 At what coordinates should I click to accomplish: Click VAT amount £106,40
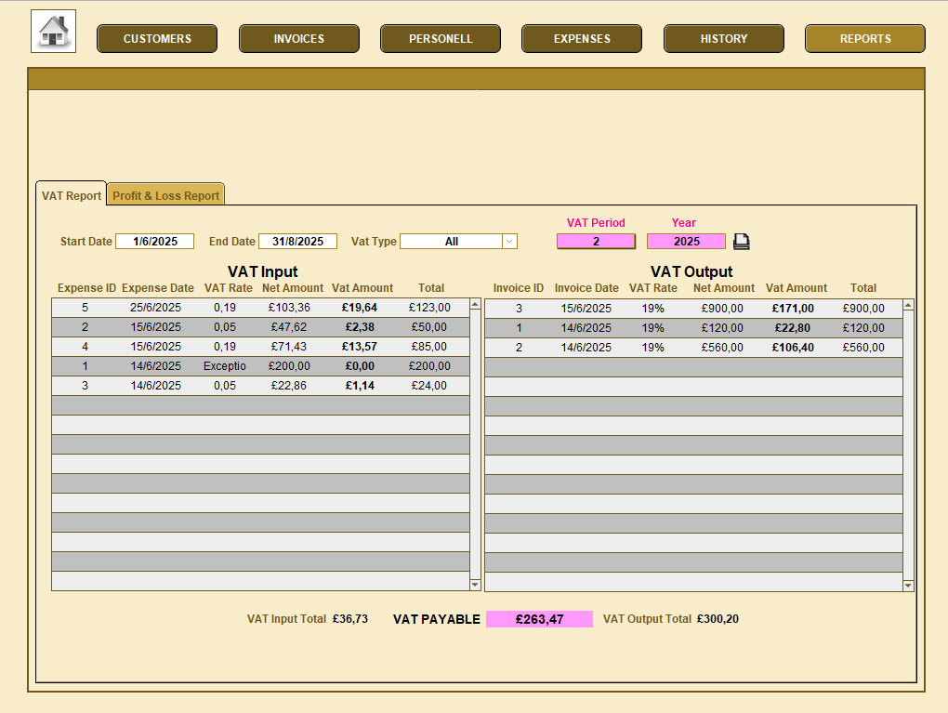point(793,347)
